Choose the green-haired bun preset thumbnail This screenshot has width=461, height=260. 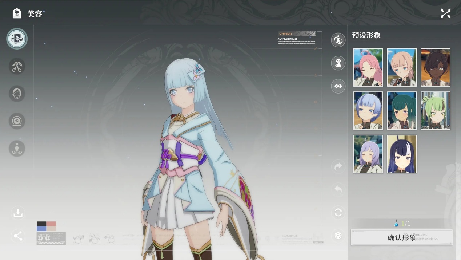click(x=435, y=111)
